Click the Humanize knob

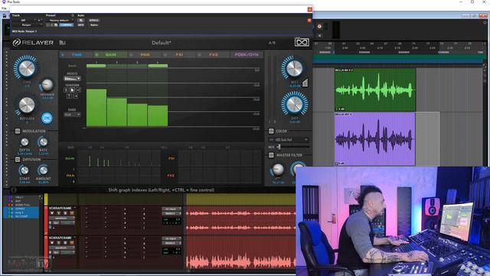(x=47, y=85)
